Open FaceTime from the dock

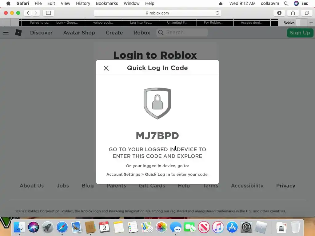tap(189, 227)
